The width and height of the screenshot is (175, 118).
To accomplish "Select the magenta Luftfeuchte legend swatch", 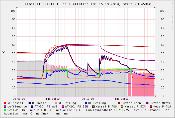I will point(5,106).
